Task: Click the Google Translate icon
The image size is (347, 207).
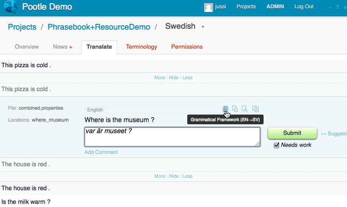Action: click(235, 109)
